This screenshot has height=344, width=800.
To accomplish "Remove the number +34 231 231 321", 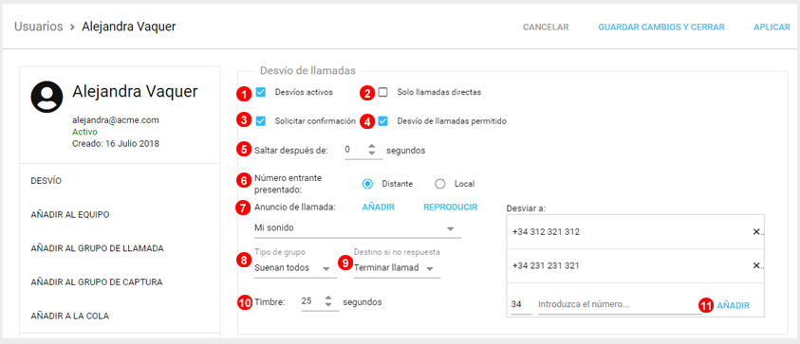I will point(756,265).
